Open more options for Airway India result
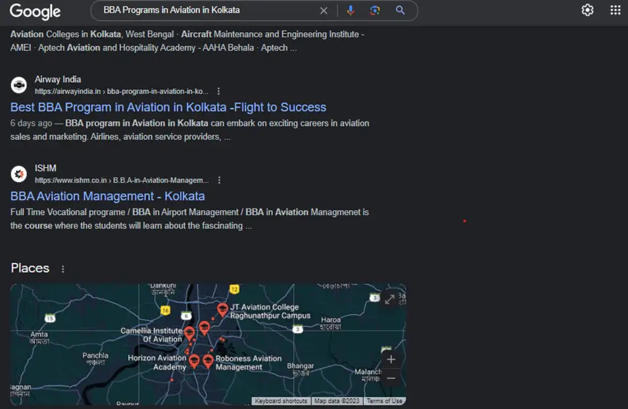This screenshot has height=409, width=628. pos(219,91)
